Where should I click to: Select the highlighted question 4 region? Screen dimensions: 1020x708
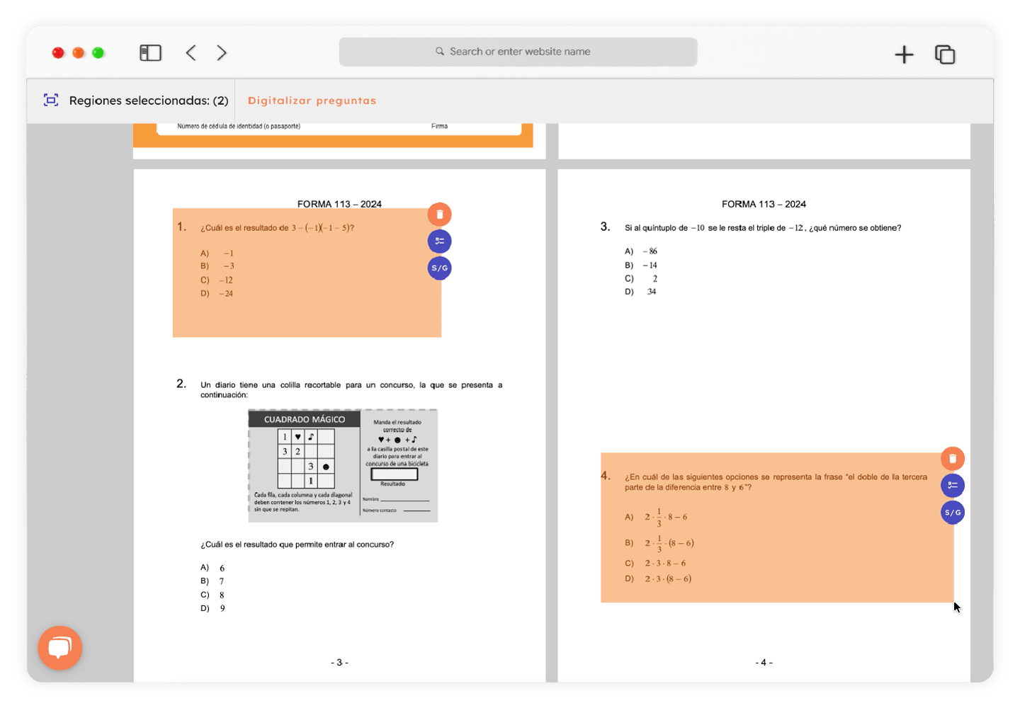coord(777,527)
